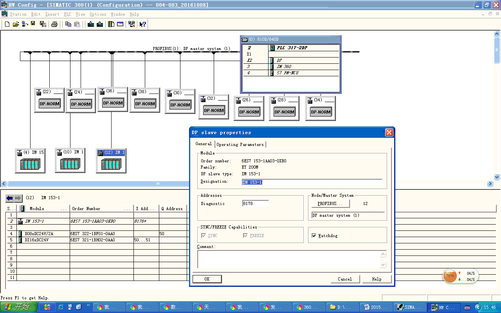Screen dimensions: 501x313
Task: Click the grayed SYNC checkbox
Action: 203,236
